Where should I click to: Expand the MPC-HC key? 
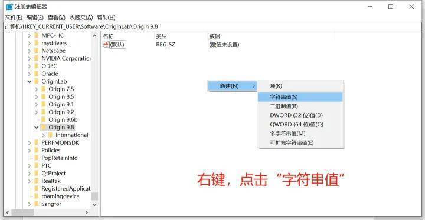coord(30,35)
